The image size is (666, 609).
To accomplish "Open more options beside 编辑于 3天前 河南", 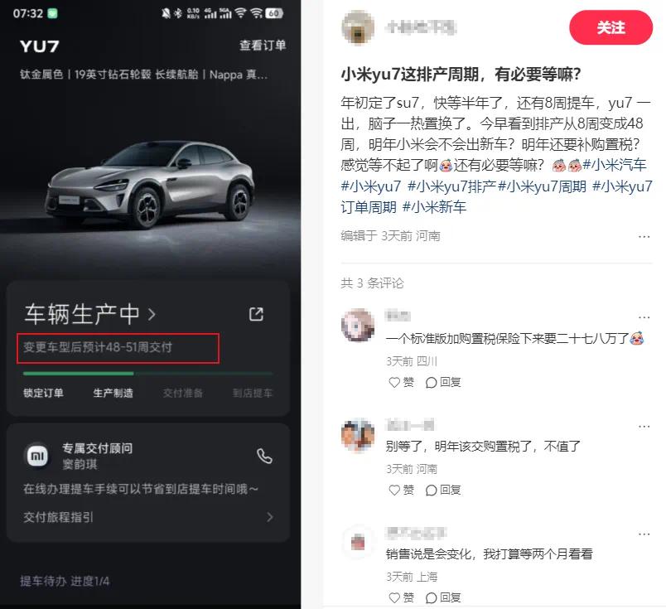I will (x=644, y=236).
